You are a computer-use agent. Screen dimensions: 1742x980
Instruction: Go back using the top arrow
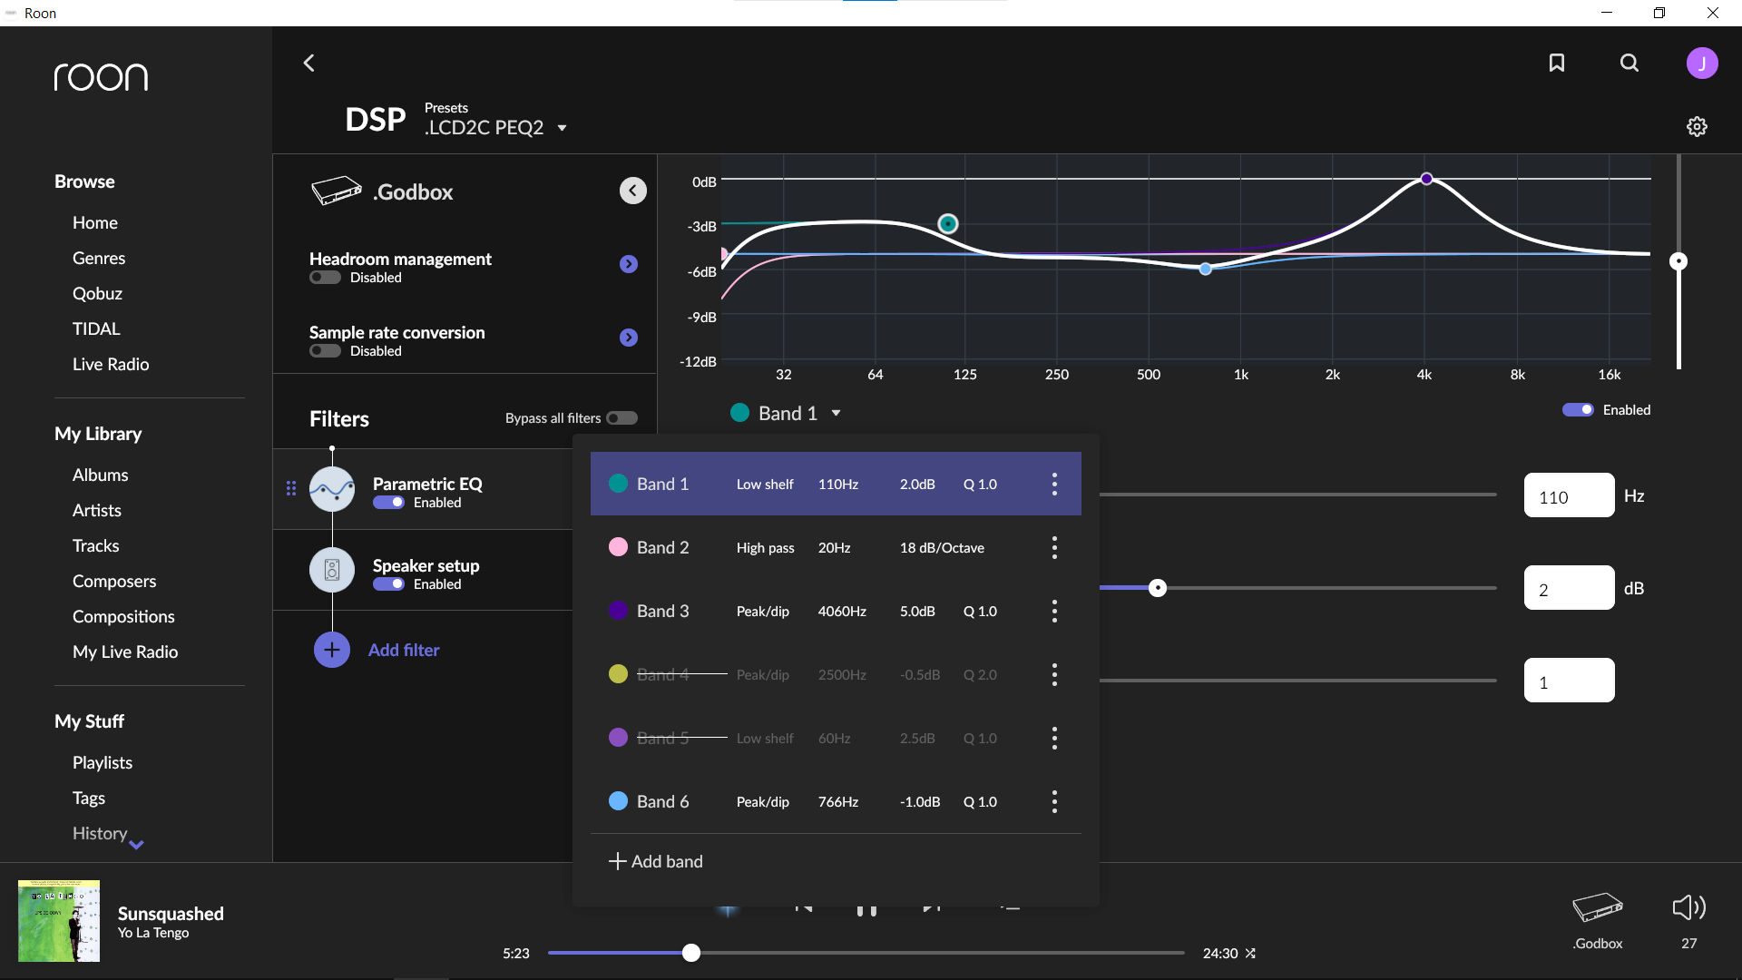tap(308, 63)
